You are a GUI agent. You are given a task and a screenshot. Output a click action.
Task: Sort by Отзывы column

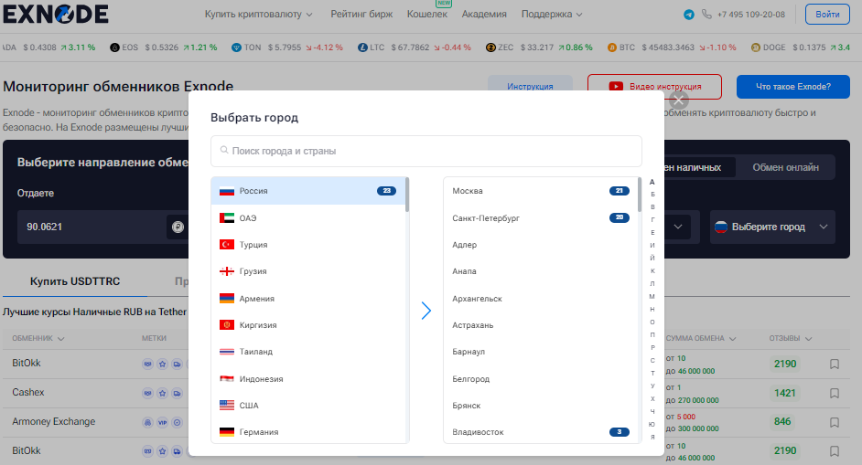click(790, 338)
